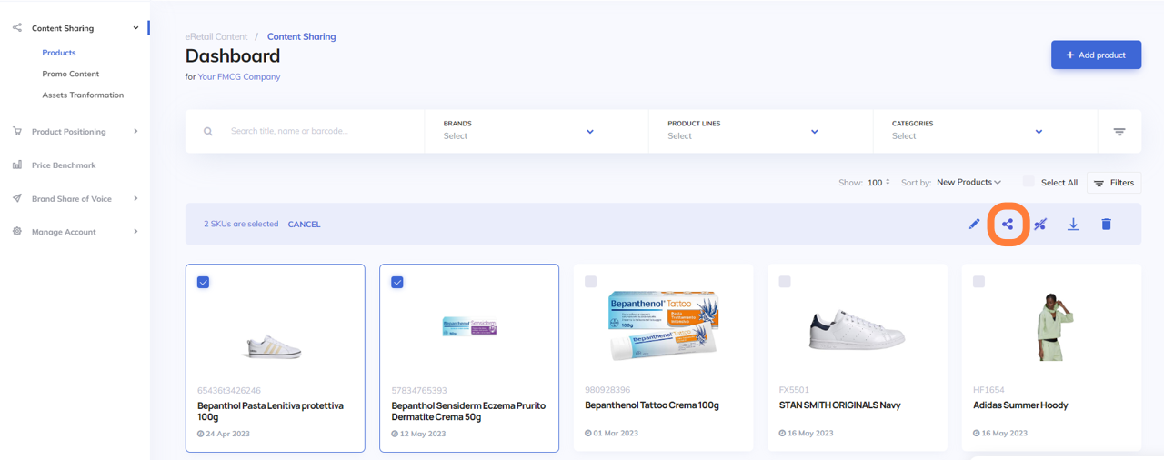Viewport: 1164px width, 460px height.
Task: Click the trash delete icon
Action: (1106, 224)
